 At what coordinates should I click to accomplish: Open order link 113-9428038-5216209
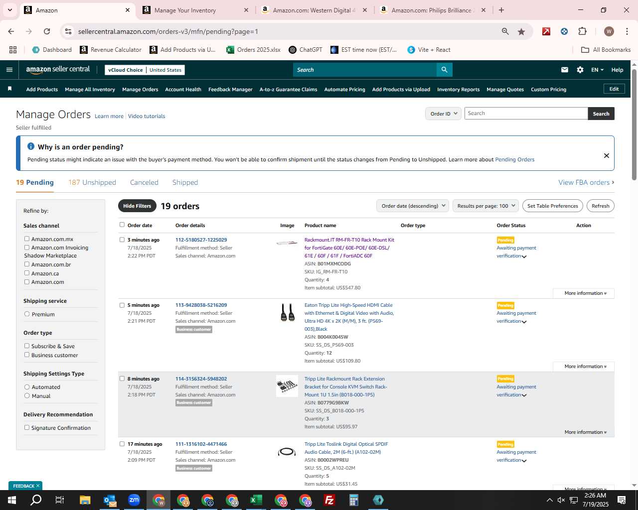coord(201,305)
